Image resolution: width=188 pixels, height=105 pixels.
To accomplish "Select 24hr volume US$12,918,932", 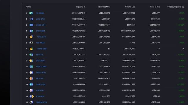I will [x=104, y=55].
